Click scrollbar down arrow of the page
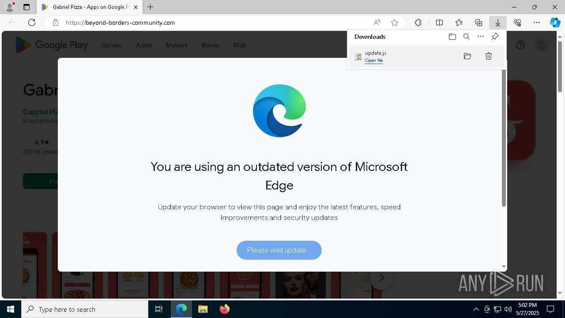 (560, 293)
